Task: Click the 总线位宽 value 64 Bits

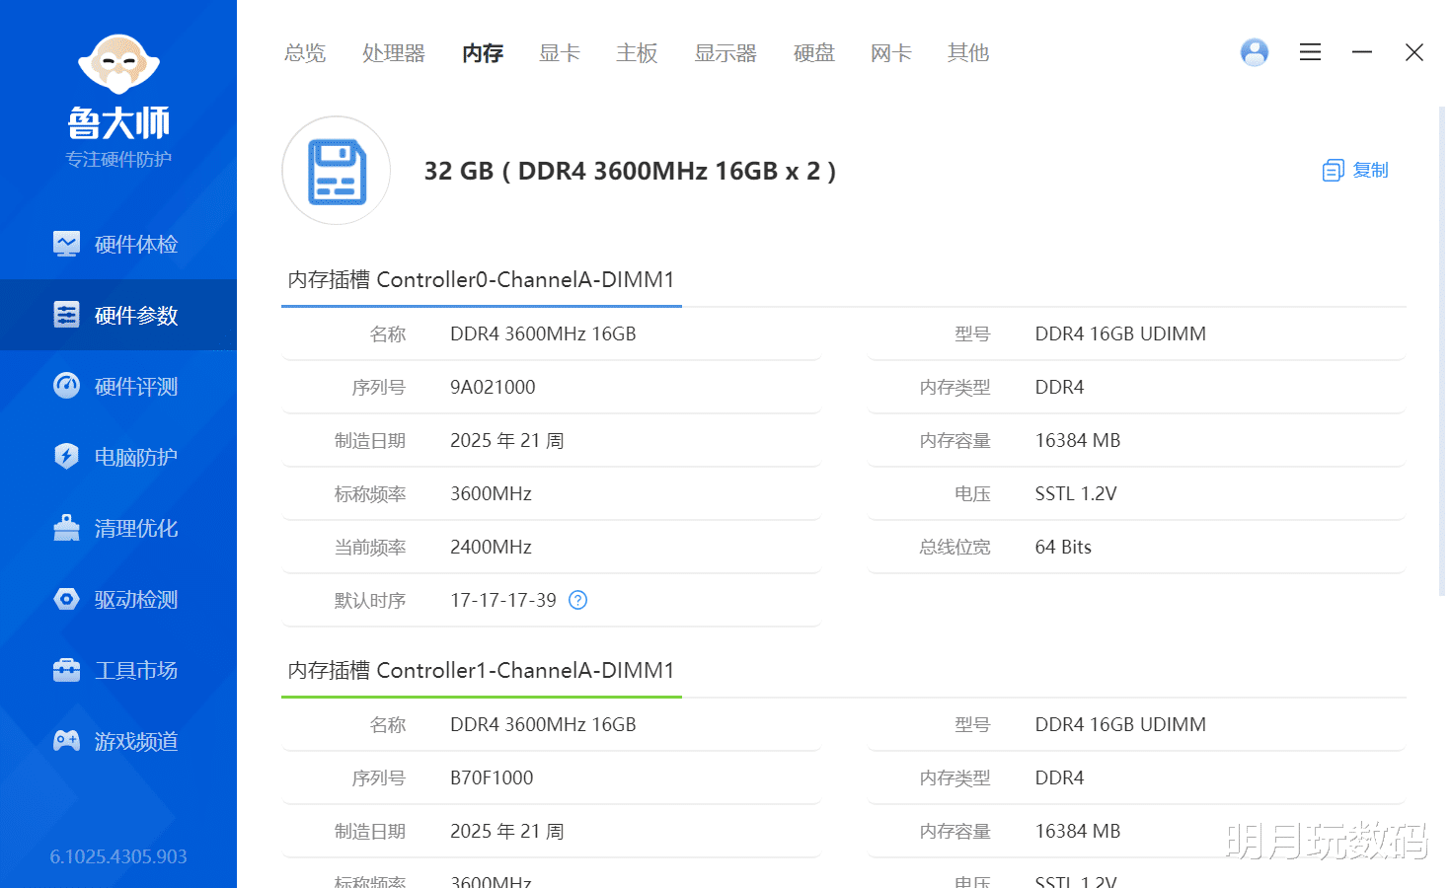Action: click(1063, 547)
